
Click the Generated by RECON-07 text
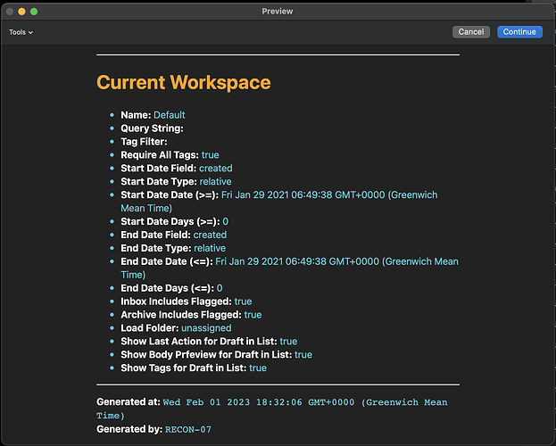188,430
